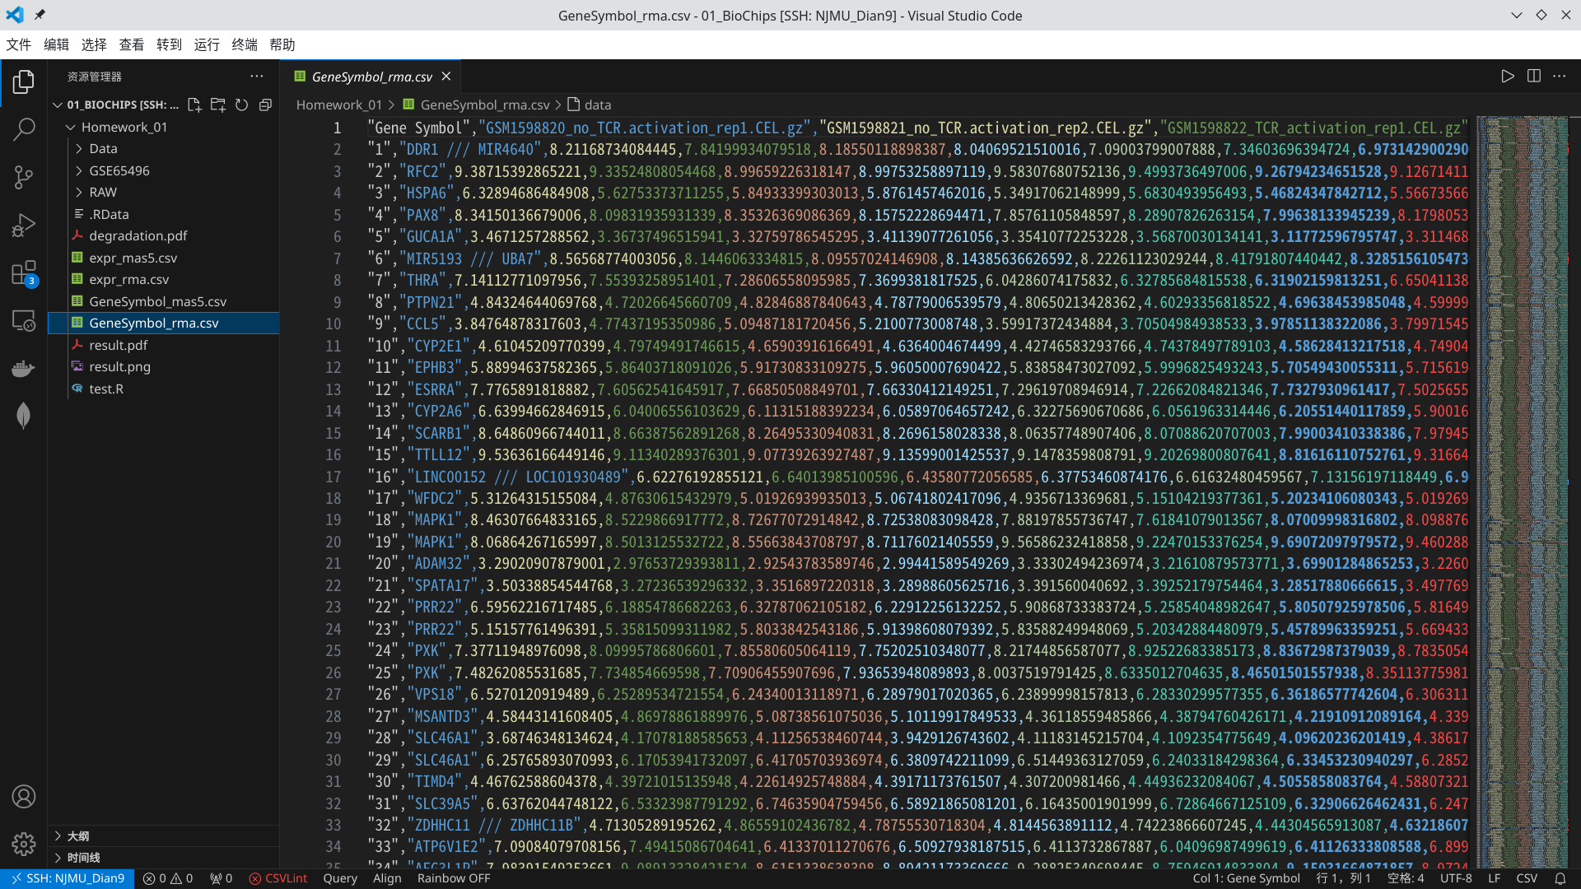Open result.png in explorer
The height and width of the screenshot is (889, 1581).
(x=163, y=366)
